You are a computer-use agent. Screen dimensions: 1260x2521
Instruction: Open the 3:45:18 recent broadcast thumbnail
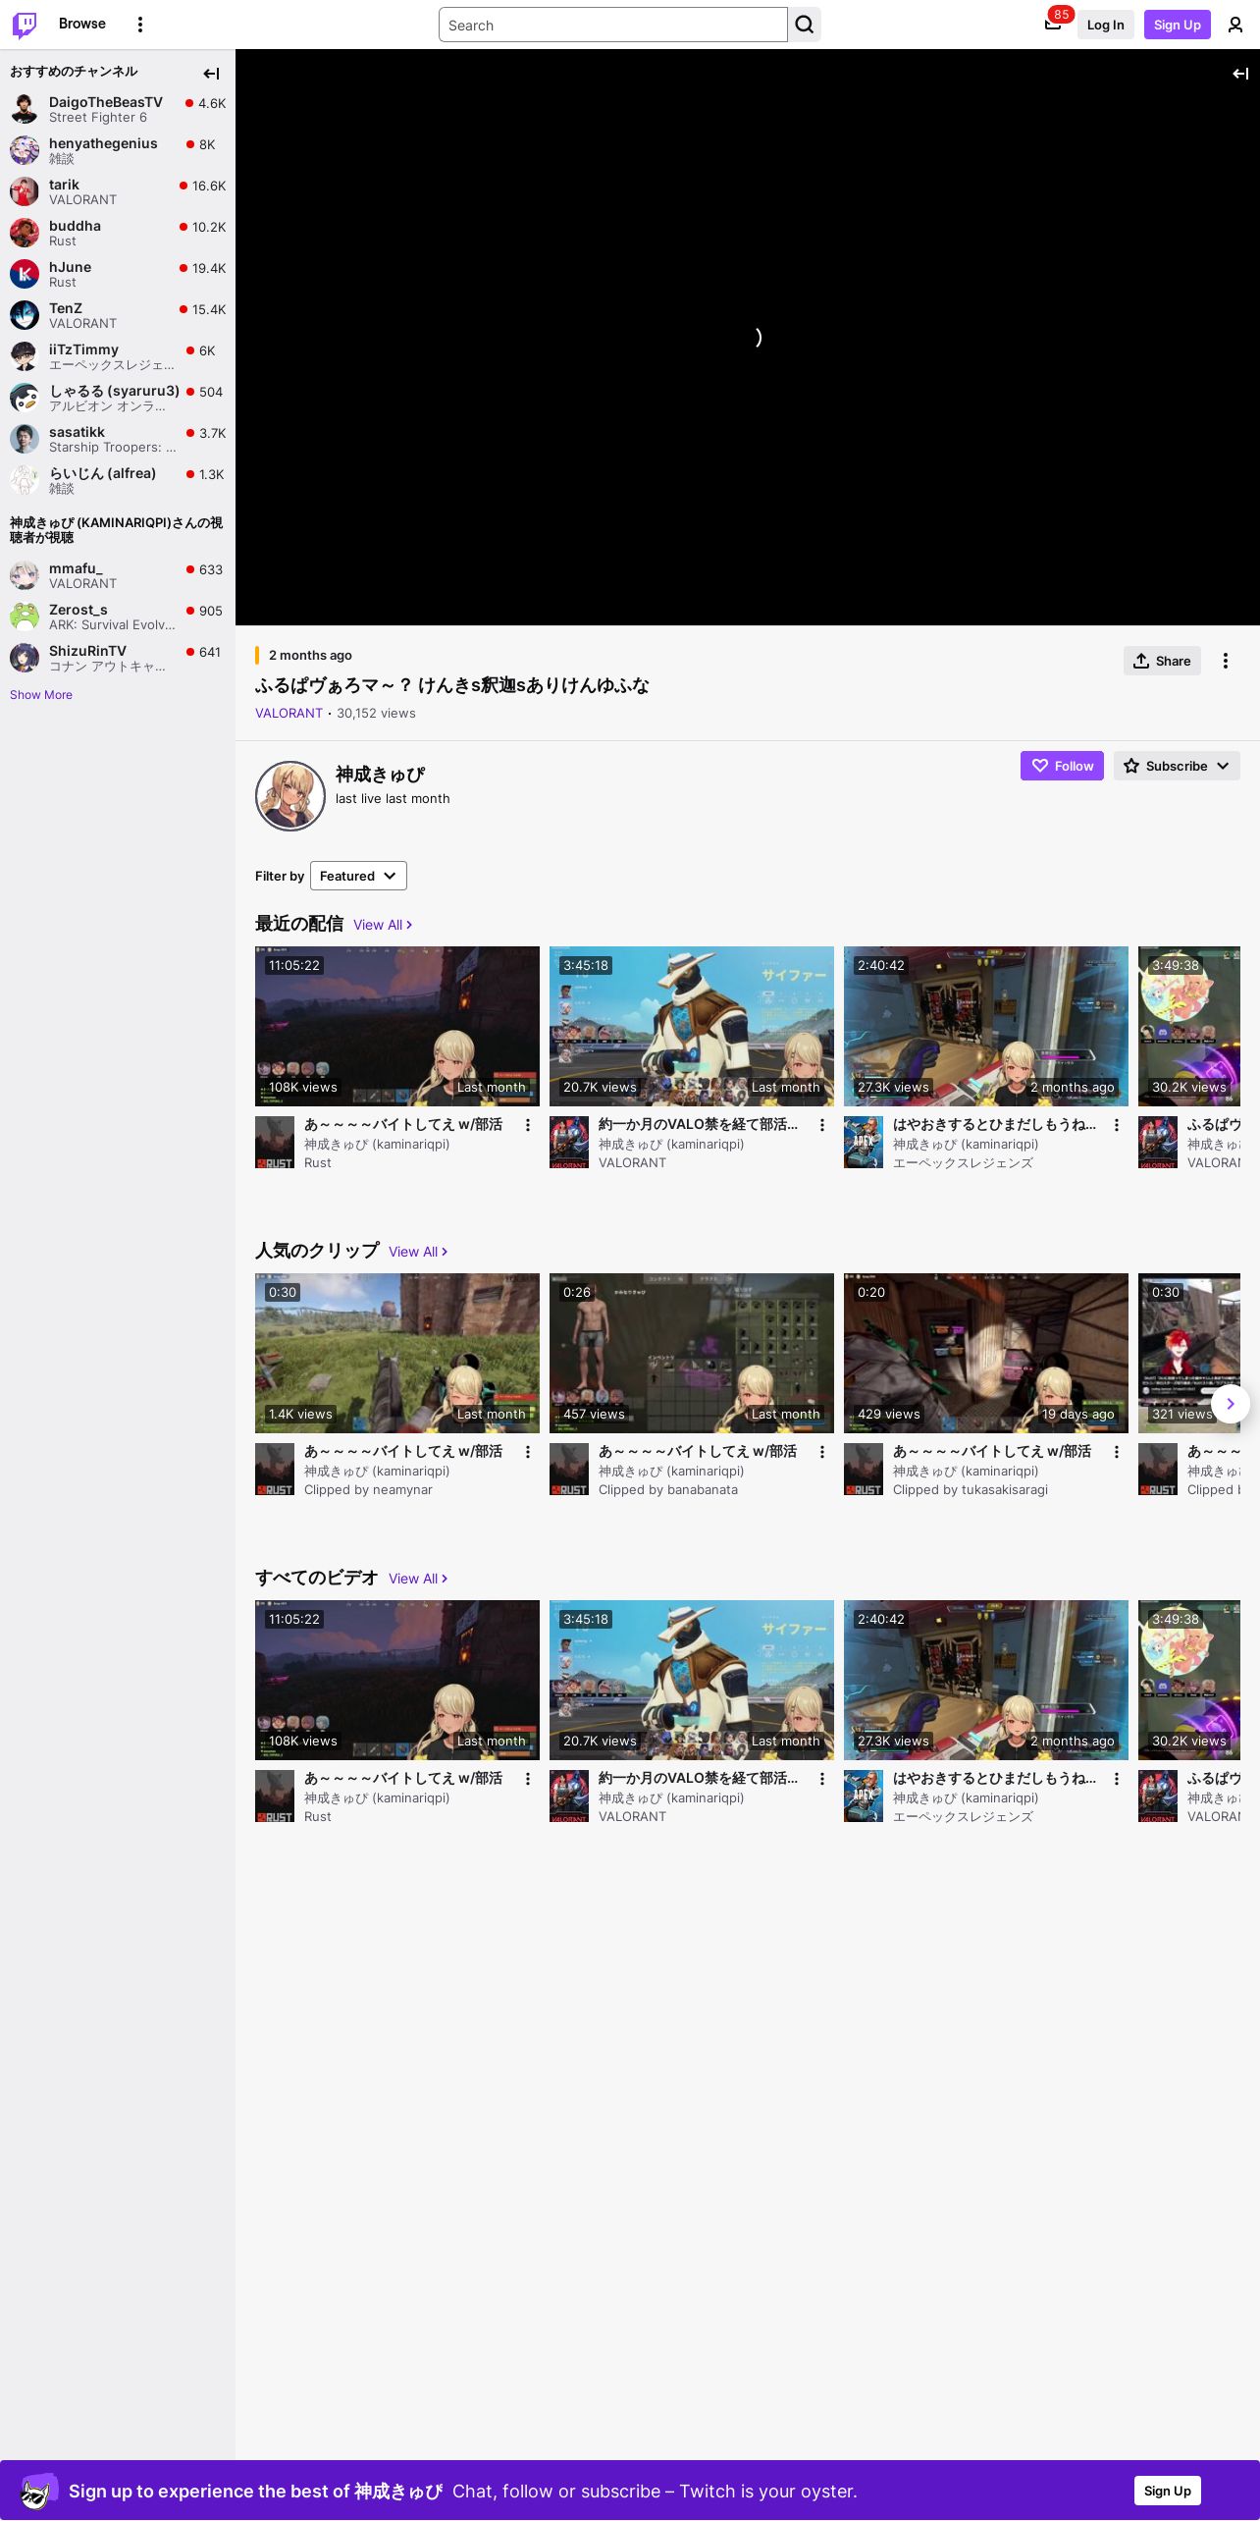tap(692, 1026)
